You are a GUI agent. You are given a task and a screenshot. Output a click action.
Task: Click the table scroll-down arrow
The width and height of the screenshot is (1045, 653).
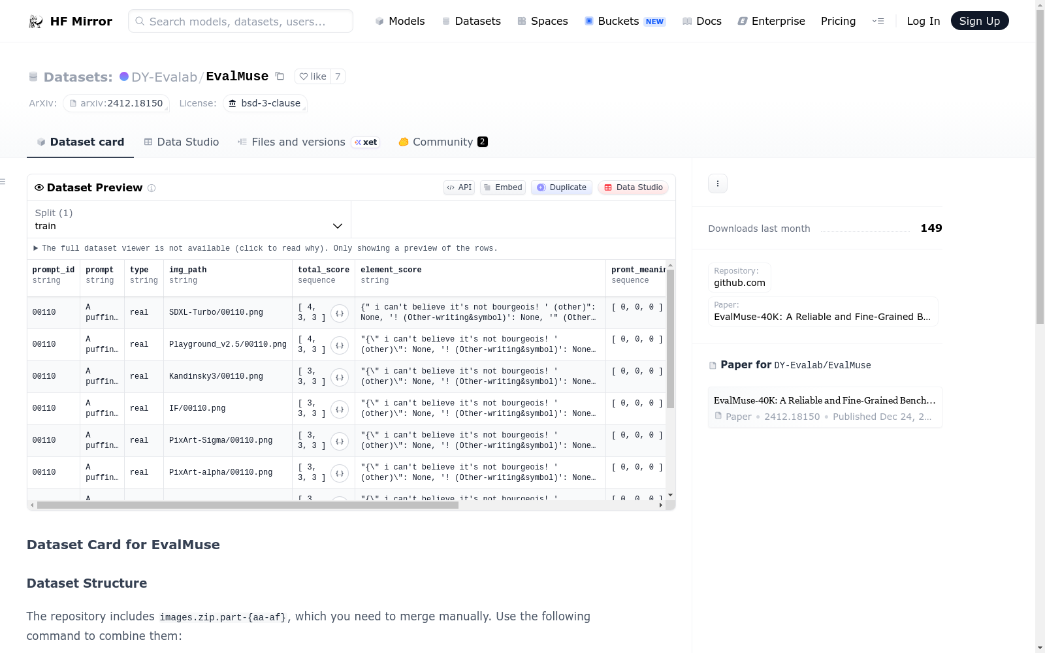(x=670, y=495)
